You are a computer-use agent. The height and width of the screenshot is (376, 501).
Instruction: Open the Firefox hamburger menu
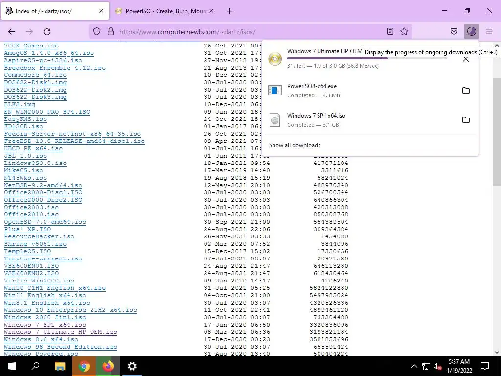tap(489, 31)
